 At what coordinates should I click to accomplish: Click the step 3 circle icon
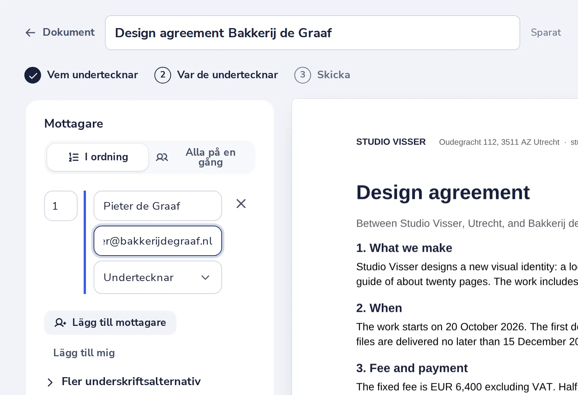click(x=303, y=75)
